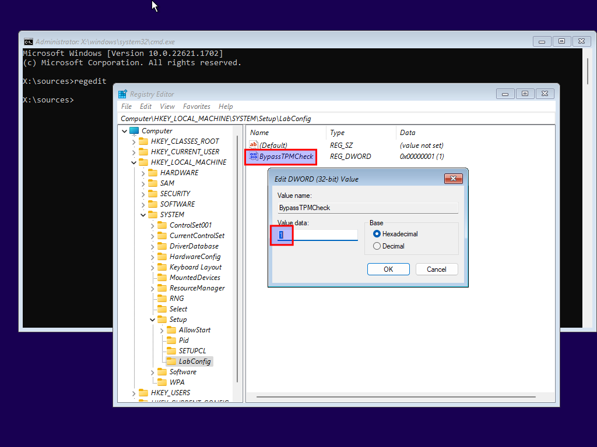Click the MountedDevices folder icon
597x447 pixels.
point(162,278)
